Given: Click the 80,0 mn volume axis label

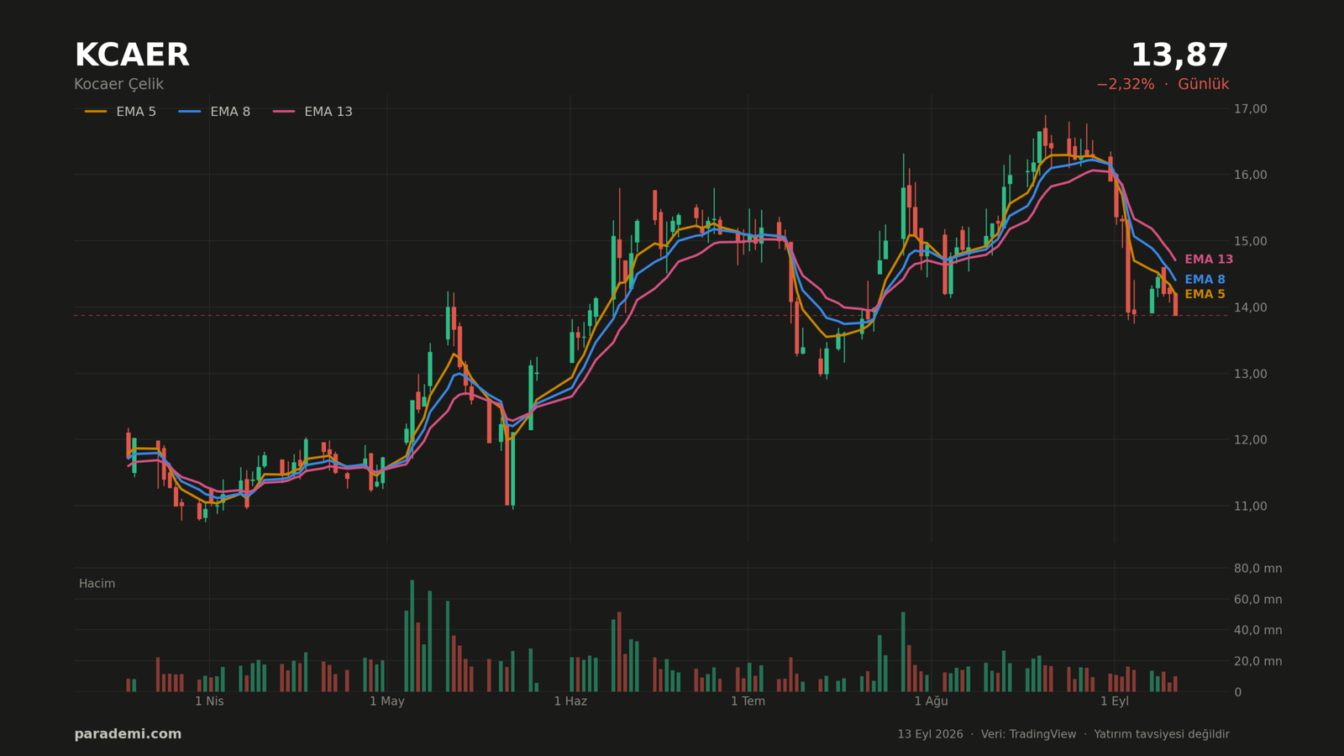Looking at the screenshot, I should 1258,569.
